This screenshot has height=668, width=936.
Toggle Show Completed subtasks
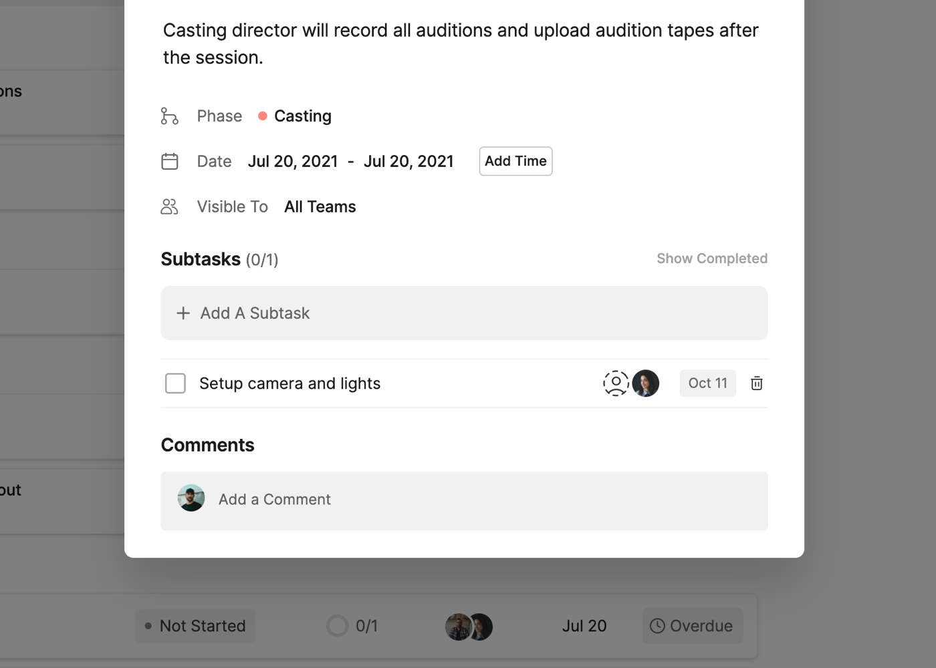coord(711,259)
